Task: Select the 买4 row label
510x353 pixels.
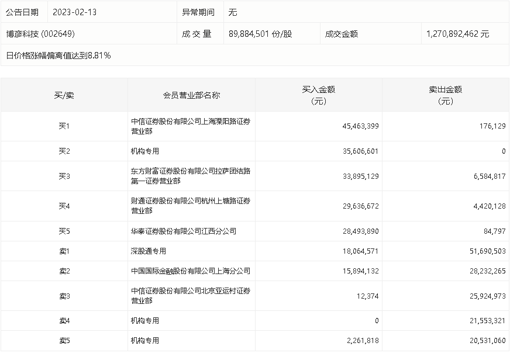Action: (x=64, y=206)
